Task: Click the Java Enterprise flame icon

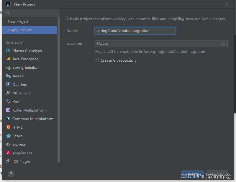Action: [x=9, y=59]
